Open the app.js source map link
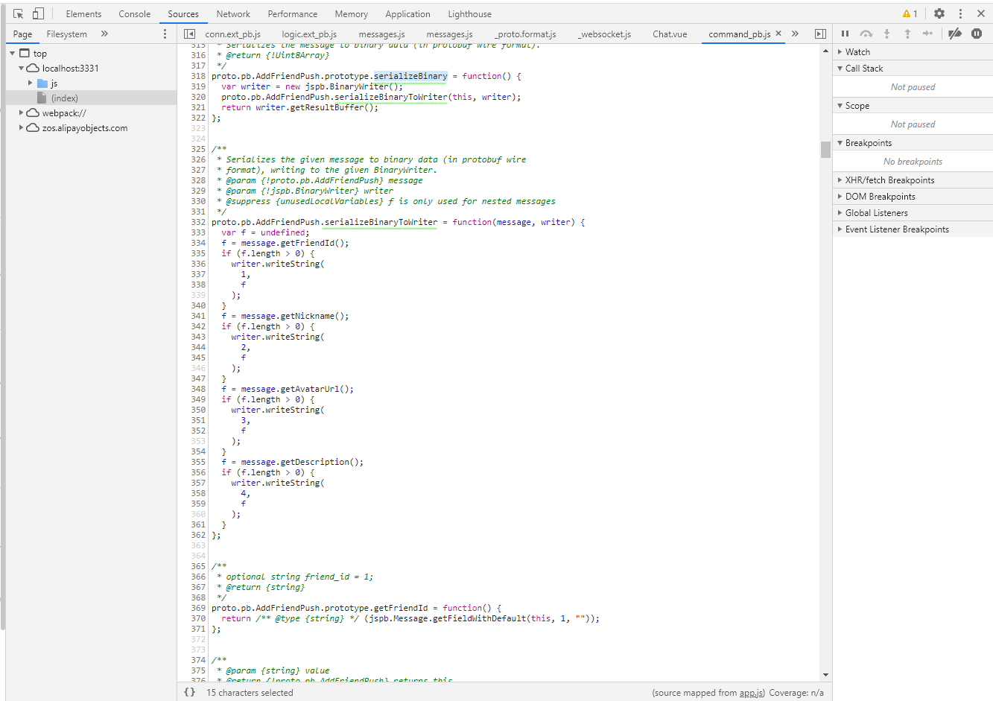This screenshot has width=993, height=701. (752, 693)
